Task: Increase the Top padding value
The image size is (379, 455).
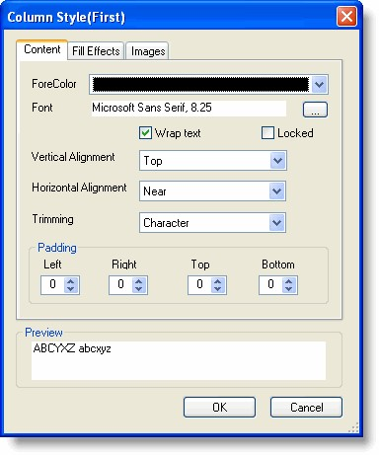Action: point(218,281)
